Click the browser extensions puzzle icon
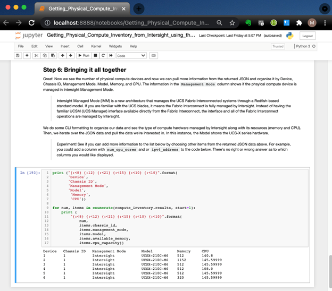 click(300, 23)
